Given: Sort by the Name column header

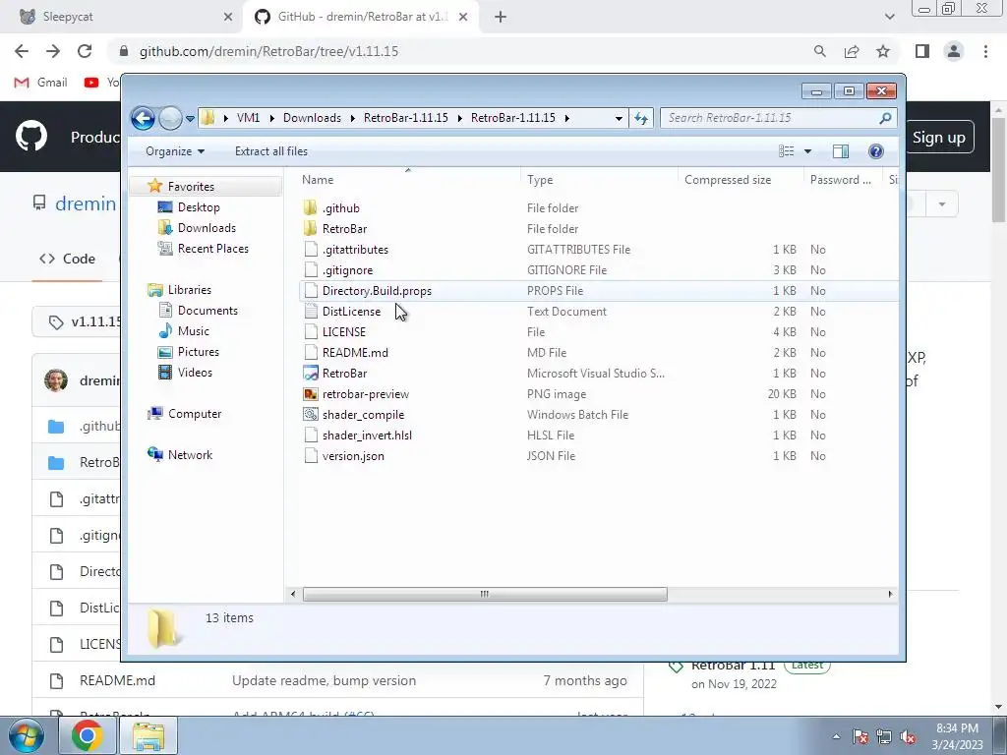Looking at the screenshot, I should pyautogui.click(x=318, y=180).
